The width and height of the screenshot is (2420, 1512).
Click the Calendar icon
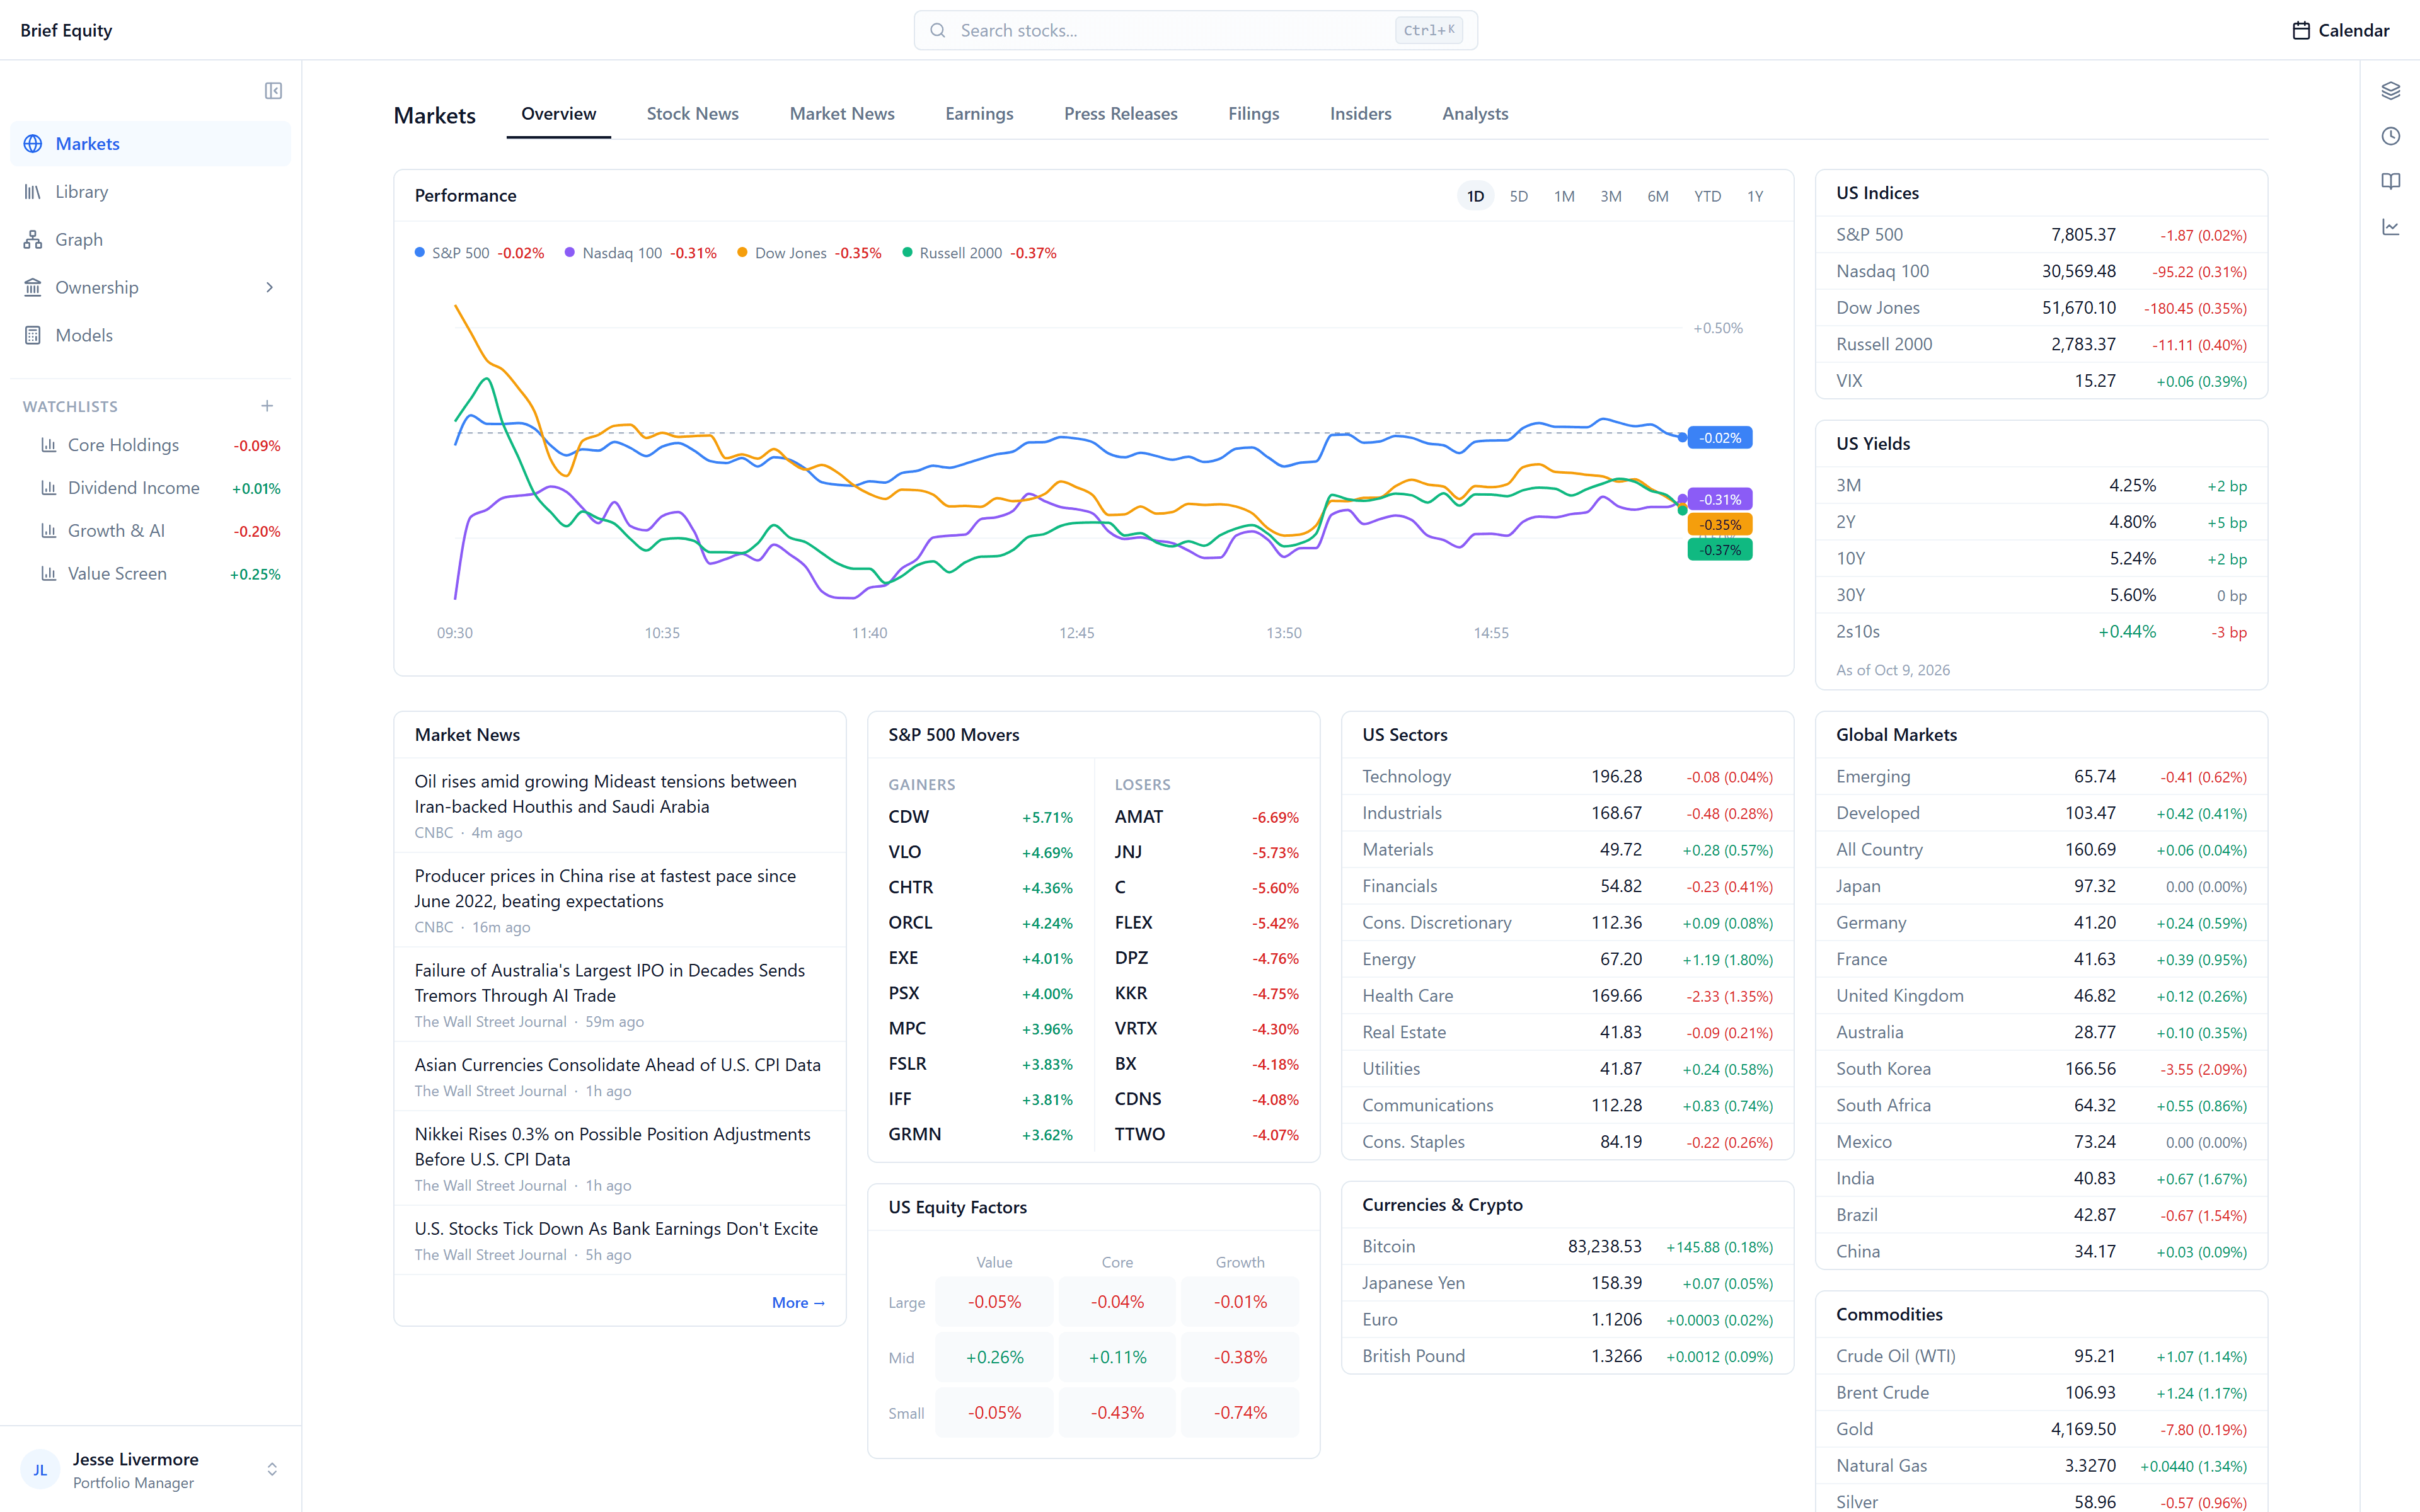tap(2301, 31)
